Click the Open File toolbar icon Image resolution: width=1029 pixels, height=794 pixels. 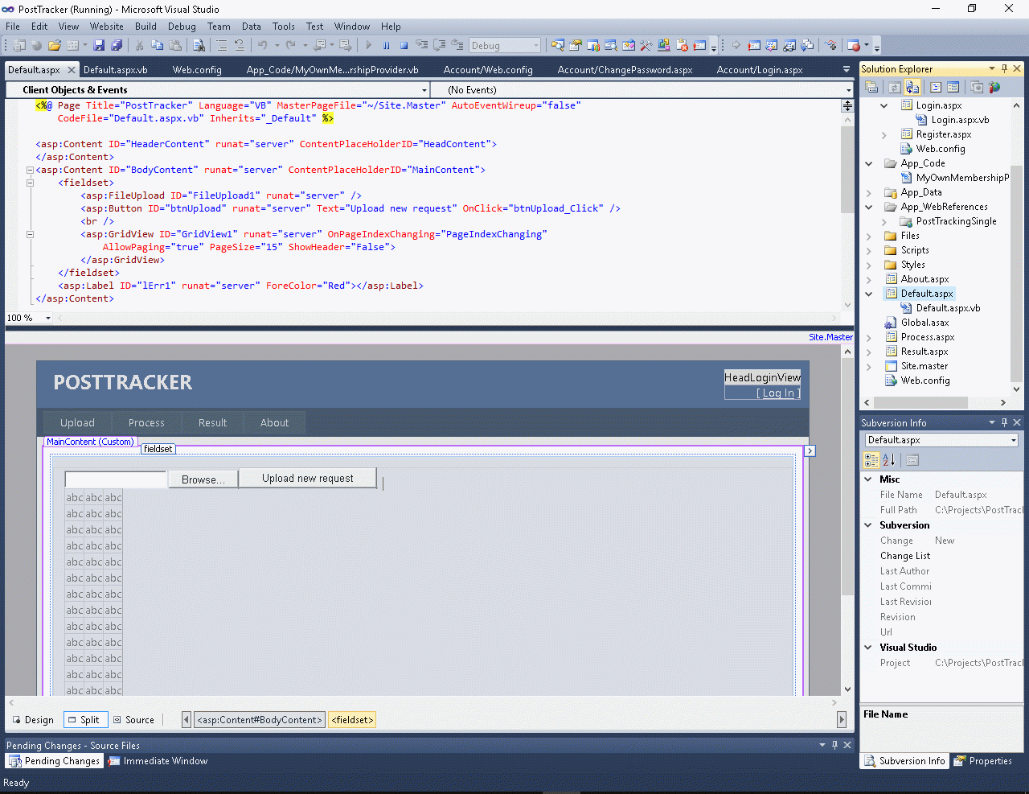55,46
